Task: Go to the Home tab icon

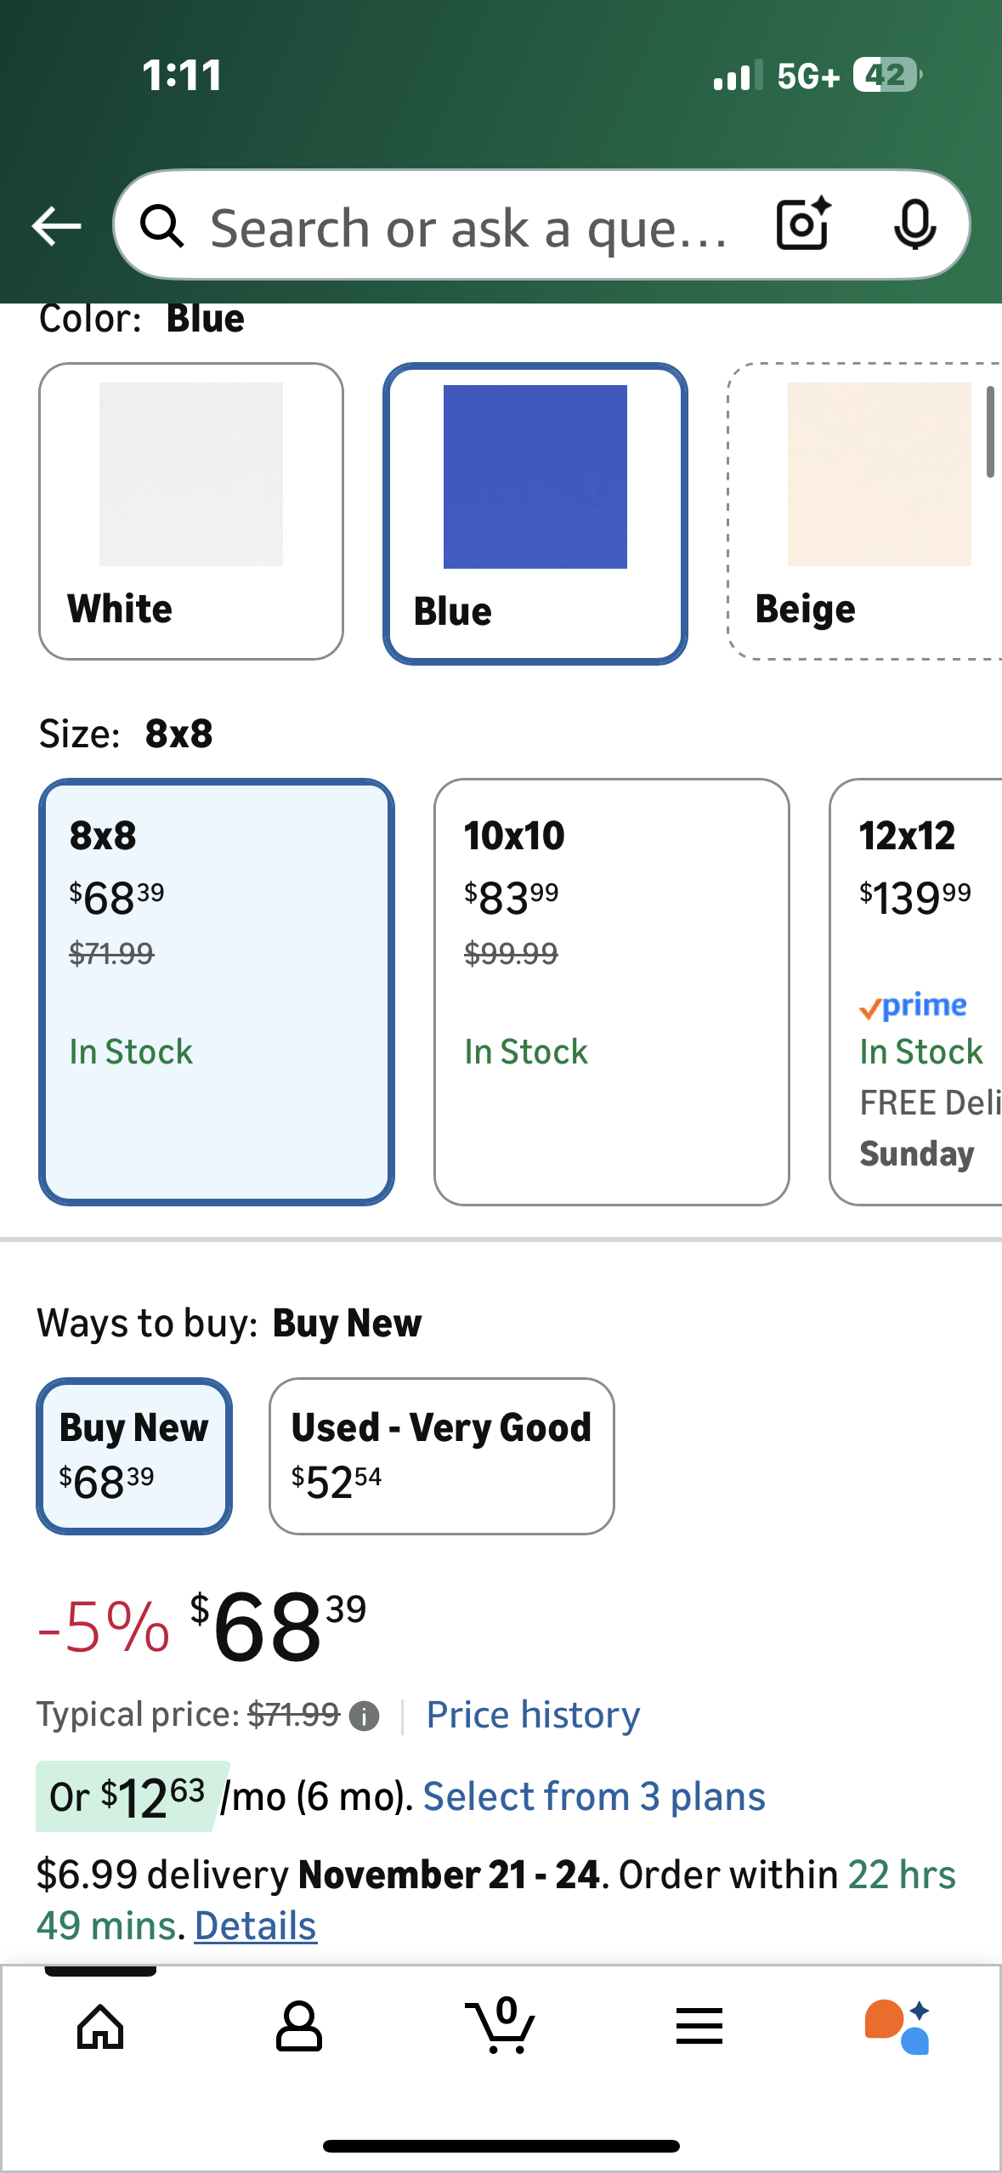Action: coord(100,2028)
